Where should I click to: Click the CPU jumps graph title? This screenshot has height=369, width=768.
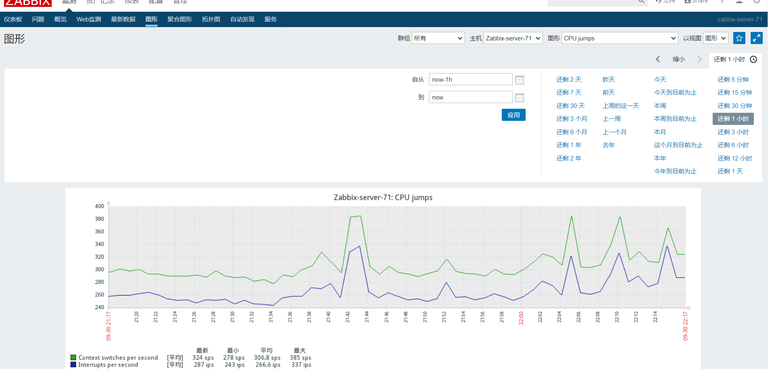click(x=383, y=197)
